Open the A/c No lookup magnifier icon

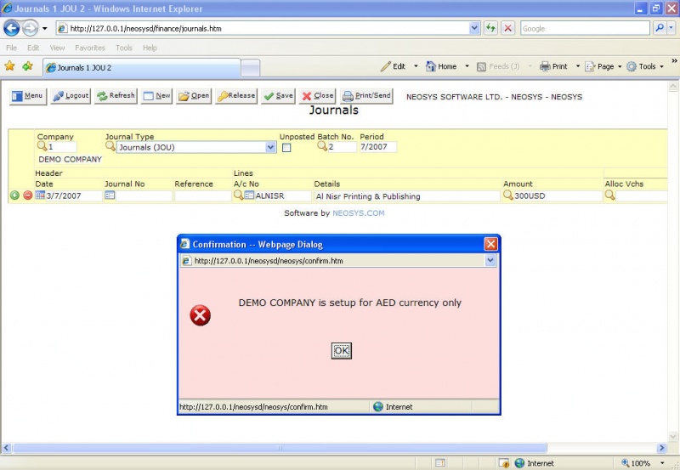point(239,195)
